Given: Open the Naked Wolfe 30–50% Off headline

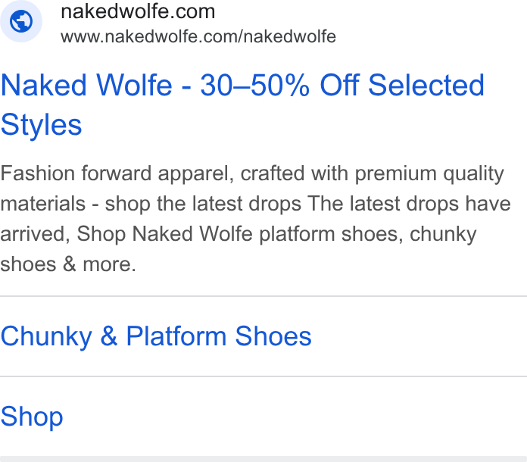Looking at the screenshot, I should (242, 105).
